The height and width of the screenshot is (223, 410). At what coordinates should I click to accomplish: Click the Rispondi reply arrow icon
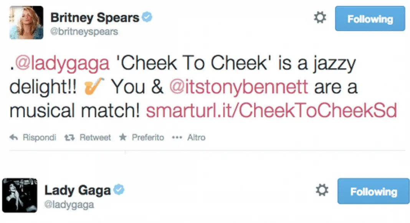click(14, 137)
